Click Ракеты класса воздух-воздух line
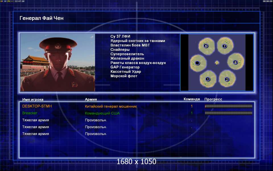This screenshot has width=273, height=171. (138, 63)
